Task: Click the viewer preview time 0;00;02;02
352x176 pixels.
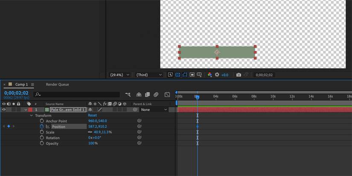Action: [264, 75]
